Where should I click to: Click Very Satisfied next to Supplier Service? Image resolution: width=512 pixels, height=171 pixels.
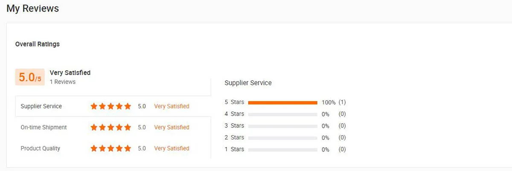pyautogui.click(x=172, y=106)
